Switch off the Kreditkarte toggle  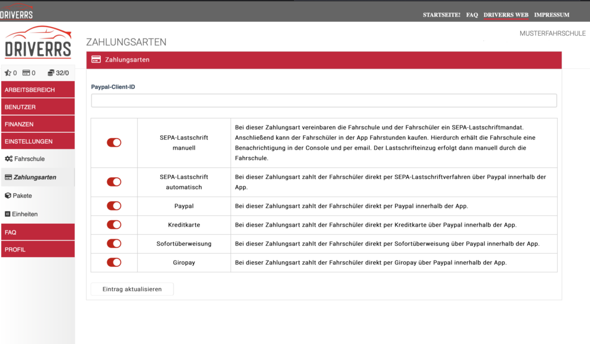click(x=114, y=225)
